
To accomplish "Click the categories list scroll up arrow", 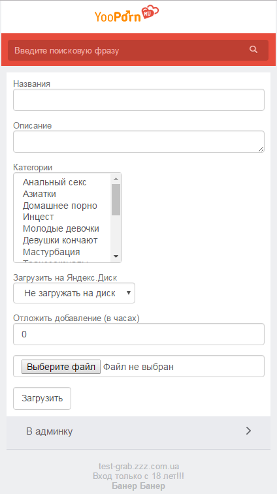I will pyautogui.click(x=116, y=179).
